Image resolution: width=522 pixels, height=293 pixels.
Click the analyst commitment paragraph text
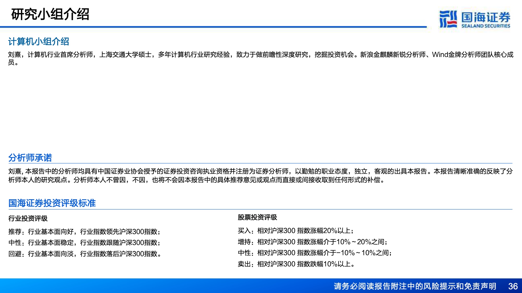coord(260,176)
